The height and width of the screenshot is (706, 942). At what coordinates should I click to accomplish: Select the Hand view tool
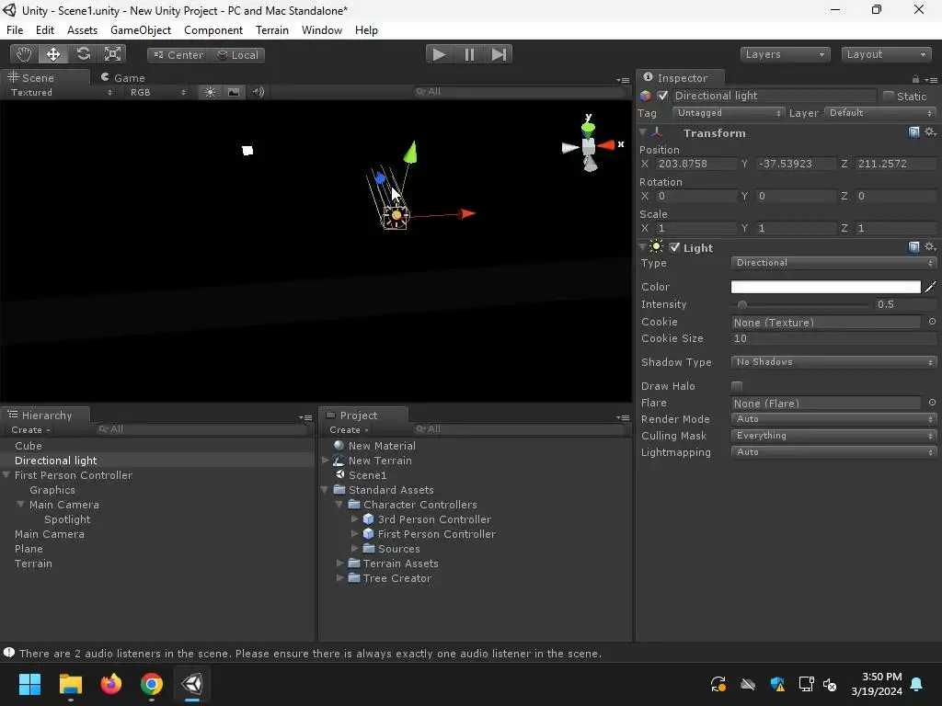[x=24, y=54]
